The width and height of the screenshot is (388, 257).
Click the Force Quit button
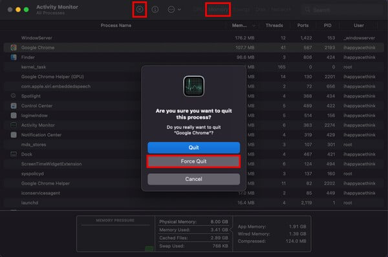coord(193,161)
